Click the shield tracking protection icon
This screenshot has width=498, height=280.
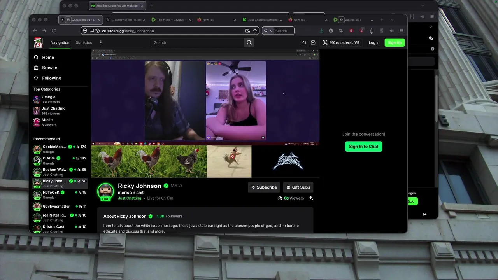85,31
